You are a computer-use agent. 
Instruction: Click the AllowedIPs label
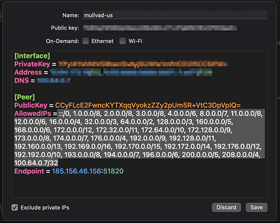(x=33, y=114)
